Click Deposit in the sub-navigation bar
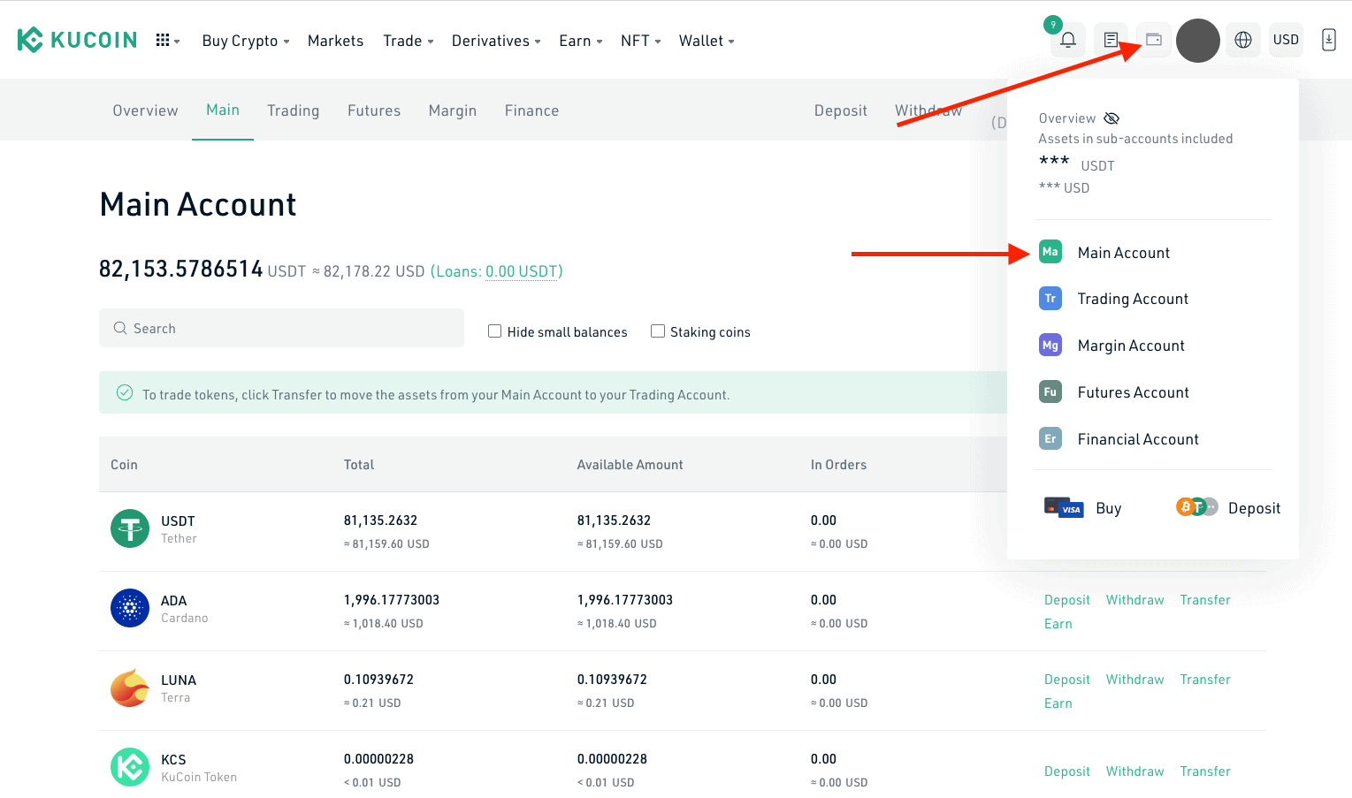The height and width of the screenshot is (798, 1352). click(x=840, y=110)
